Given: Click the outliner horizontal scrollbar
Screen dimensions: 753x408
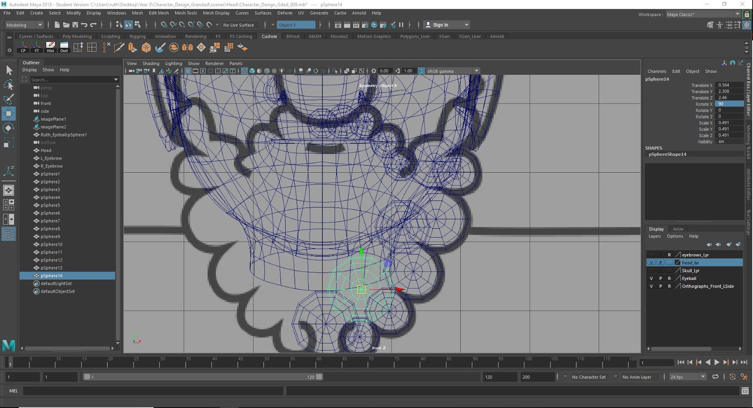Looking at the screenshot, I should (x=68, y=349).
